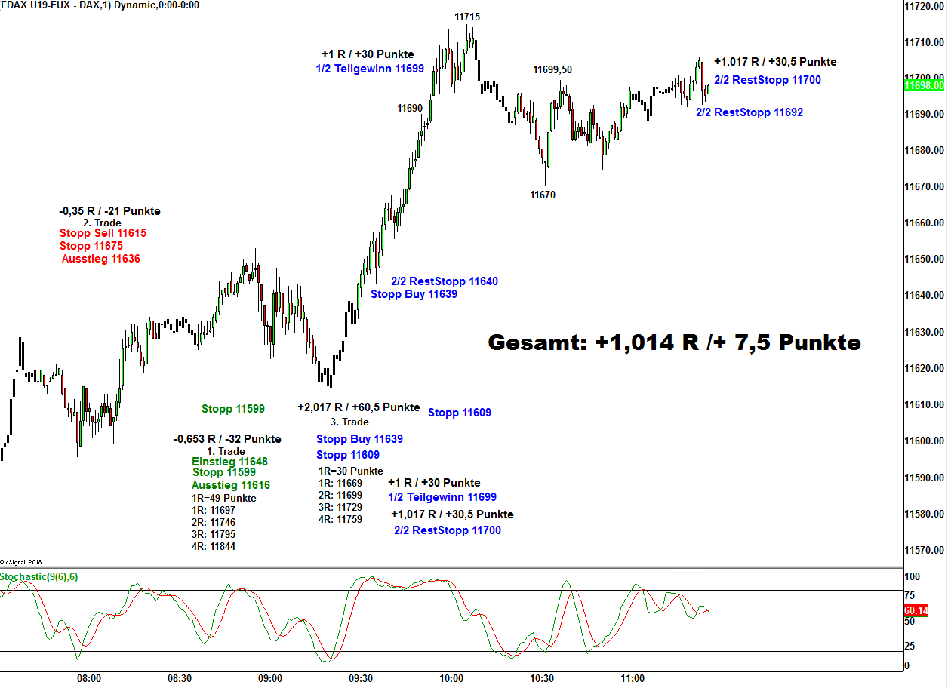The image size is (948, 688).
Task: Select the 2/2 RestStopp 11640 annotation
Action: pyautogui.click(x=444, y=281)
